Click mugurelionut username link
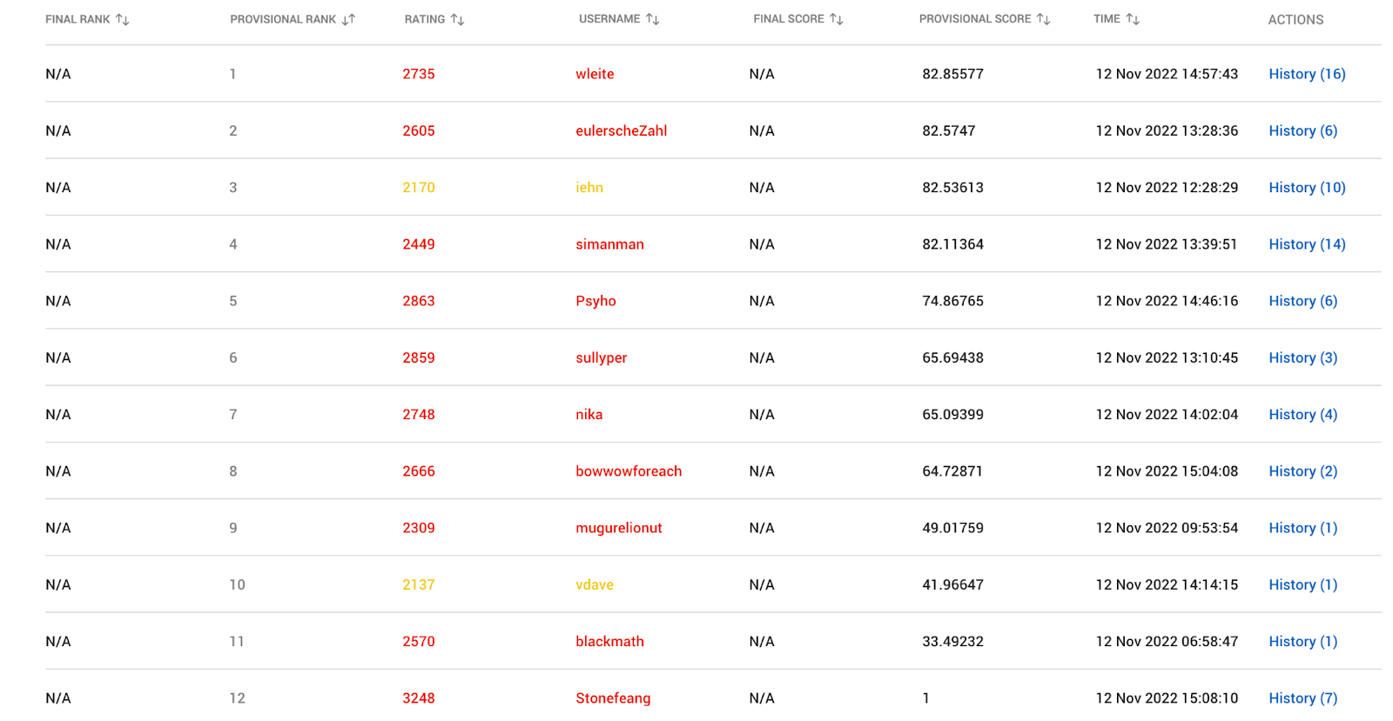This screenshot has width=1393, height=721. [x=619, y=528]
